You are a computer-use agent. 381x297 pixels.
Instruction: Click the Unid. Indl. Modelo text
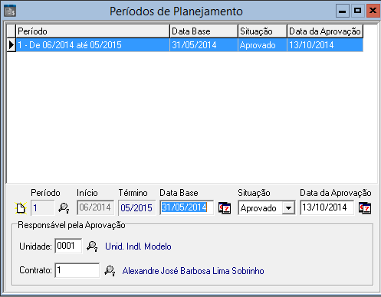[x=138, y=246]
